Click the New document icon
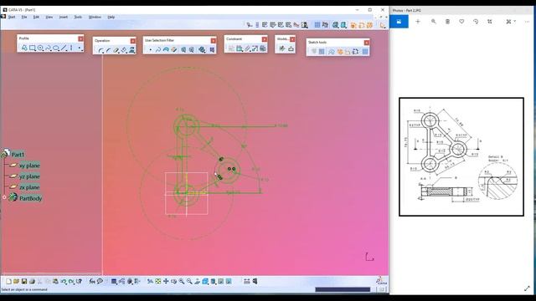 pos(8,282)
